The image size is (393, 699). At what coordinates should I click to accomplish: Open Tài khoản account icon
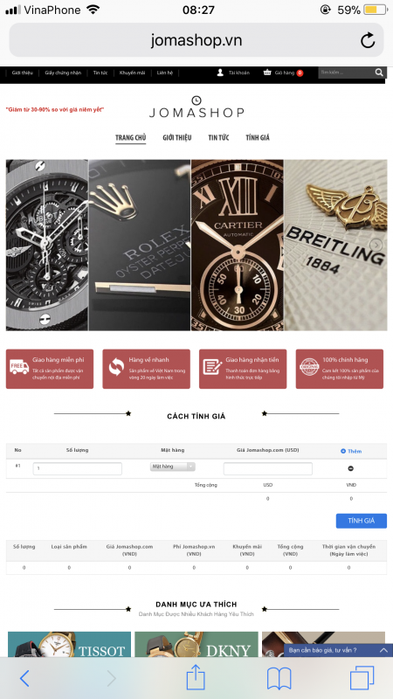point(220,73)
